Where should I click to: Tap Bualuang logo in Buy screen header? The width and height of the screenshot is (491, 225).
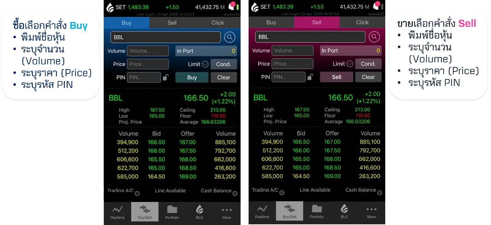pyautogui.click(x=110, y=7)
